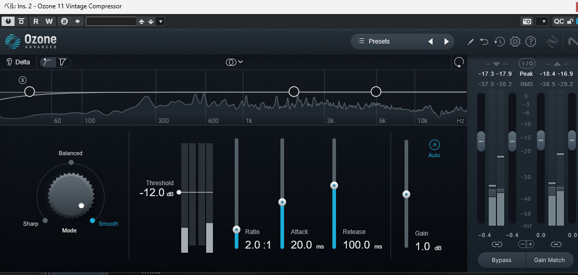Toggle output gain link icon
This screenshot has height=275, width=578.
click(556, 244)
